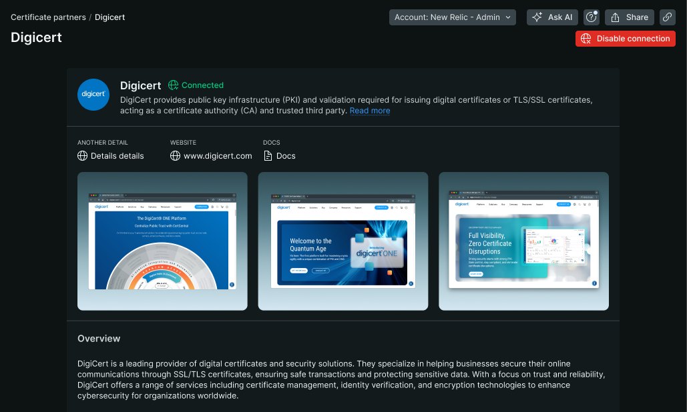Image resolution: width=687 pixels, height=412 pixels.
Task: Open the Account: New Relic - Admin dropdown
Action: tap(452, 17)
